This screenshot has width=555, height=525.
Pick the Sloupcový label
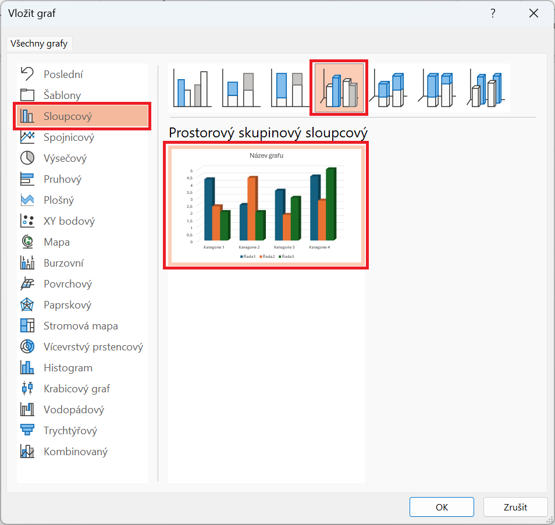tap(67, 116)
